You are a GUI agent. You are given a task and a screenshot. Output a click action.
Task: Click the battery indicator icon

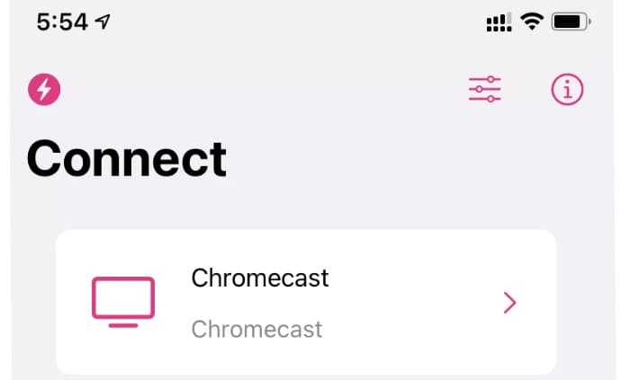(x=571, y=22)
